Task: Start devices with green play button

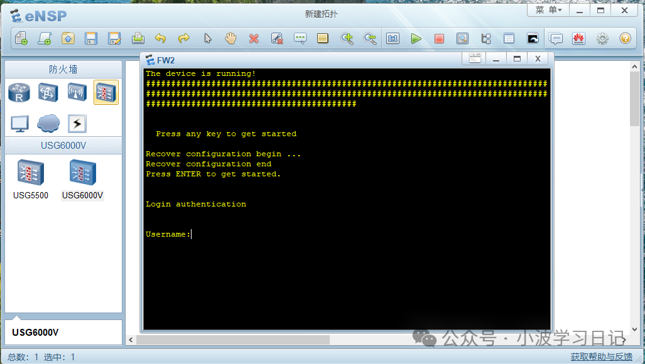Action: (416, 39)
